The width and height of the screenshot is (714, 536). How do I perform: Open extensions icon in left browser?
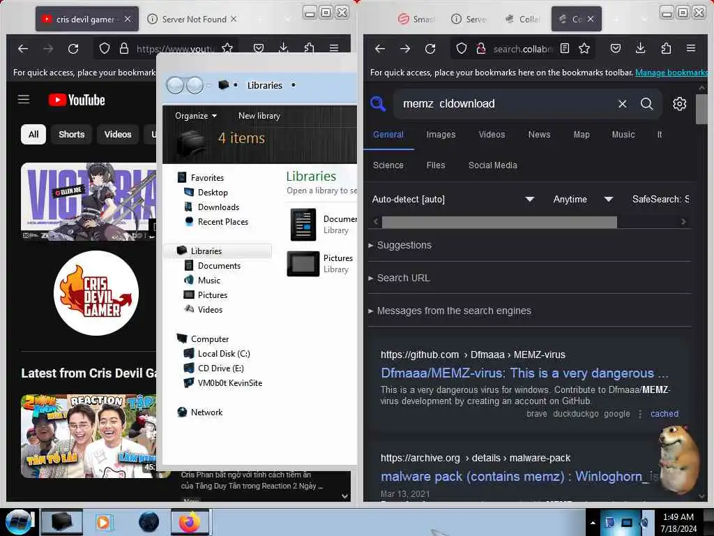coord(309,48)
